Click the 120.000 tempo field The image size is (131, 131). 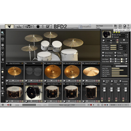pos(113,105)
